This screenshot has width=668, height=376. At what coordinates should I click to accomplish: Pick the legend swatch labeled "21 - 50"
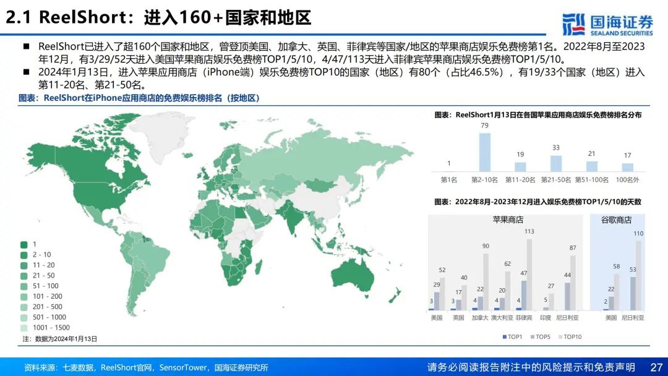(x=24, y=276)
